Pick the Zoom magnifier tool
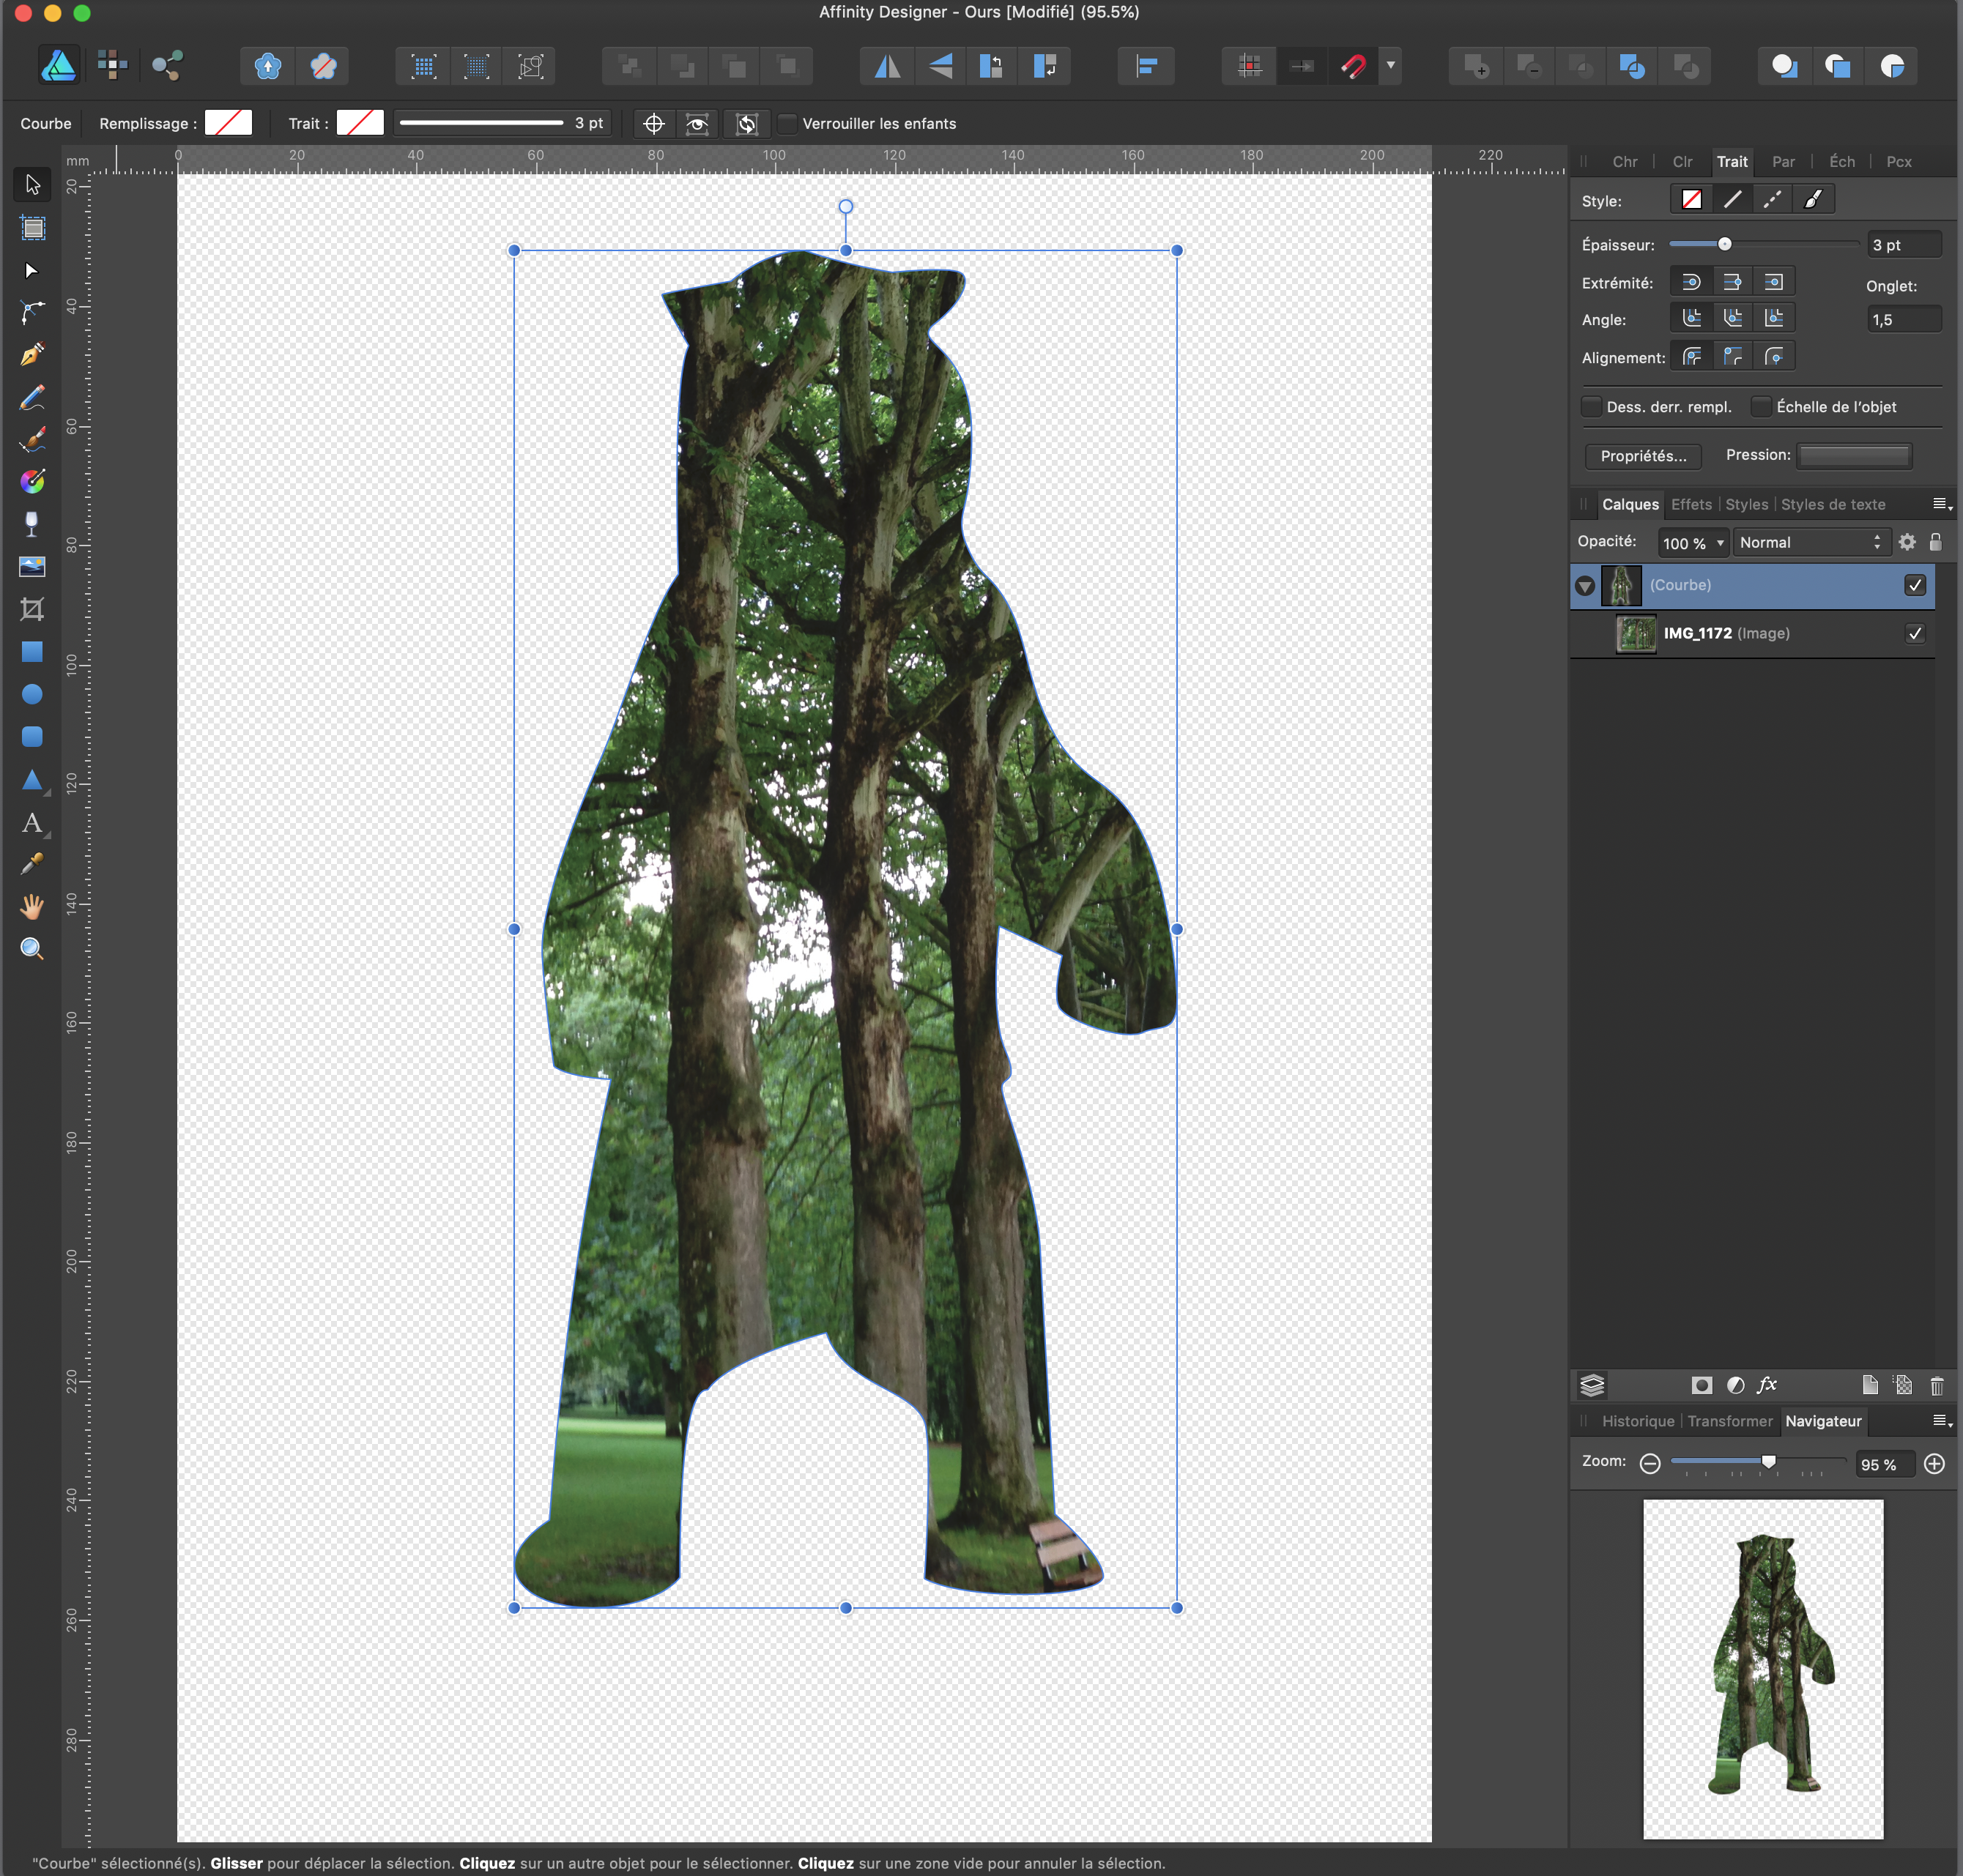The width and height of the screenshot is (1963, 1876). click(32, 949)
